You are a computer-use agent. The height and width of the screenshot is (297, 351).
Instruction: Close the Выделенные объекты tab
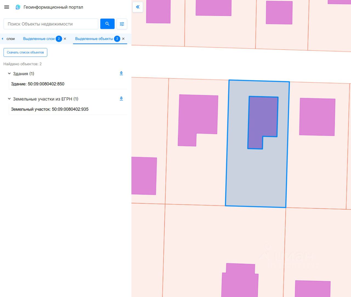(123, 39)
